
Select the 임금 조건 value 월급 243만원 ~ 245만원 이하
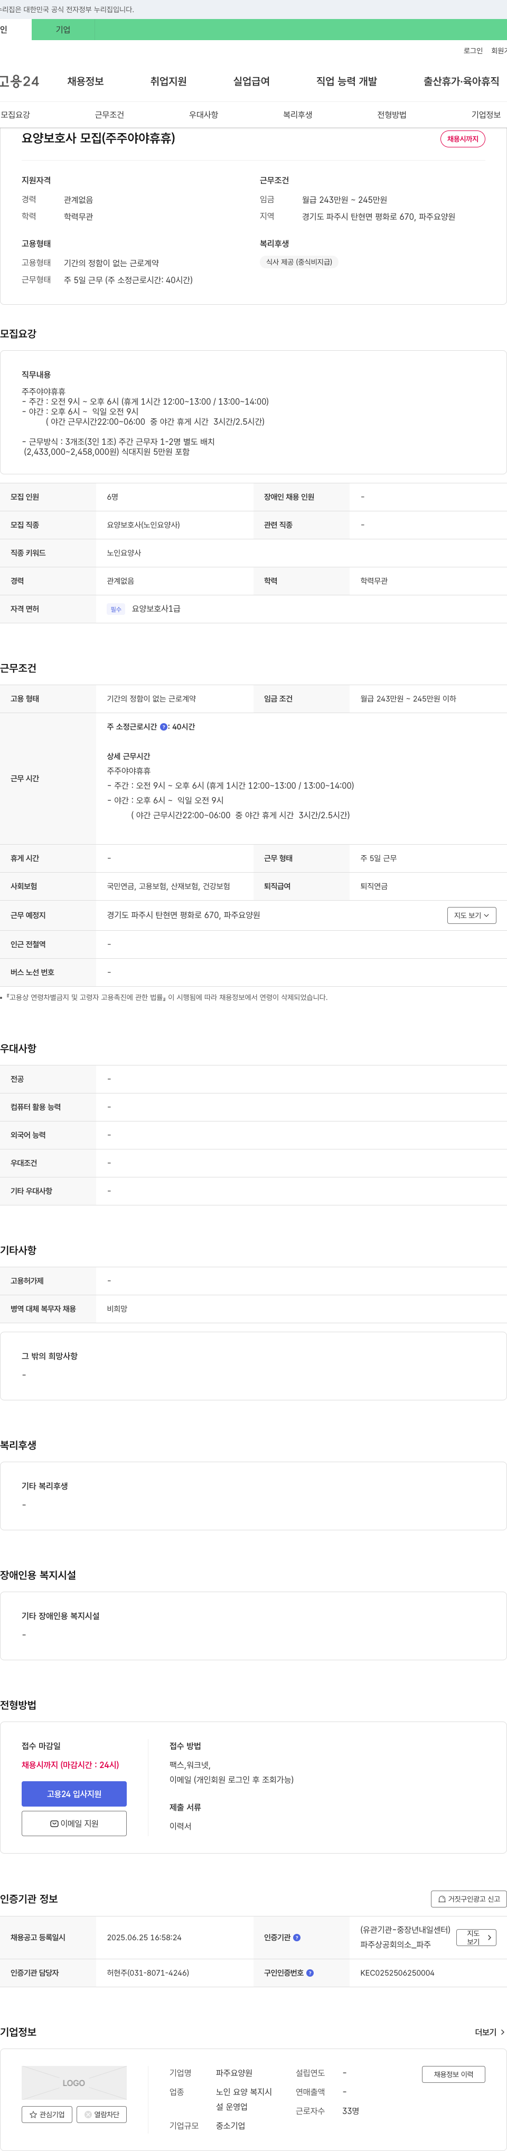tap(408, 699)
